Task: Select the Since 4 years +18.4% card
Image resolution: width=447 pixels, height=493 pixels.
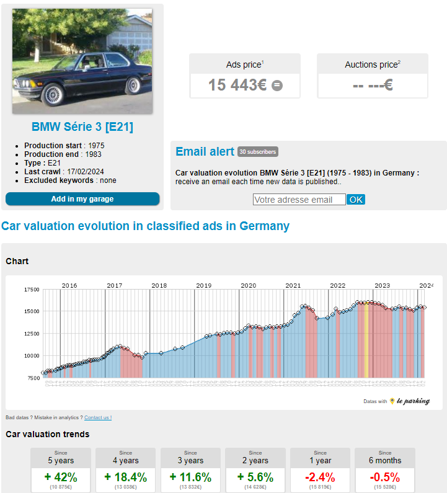Action: (x=125, y=470)
